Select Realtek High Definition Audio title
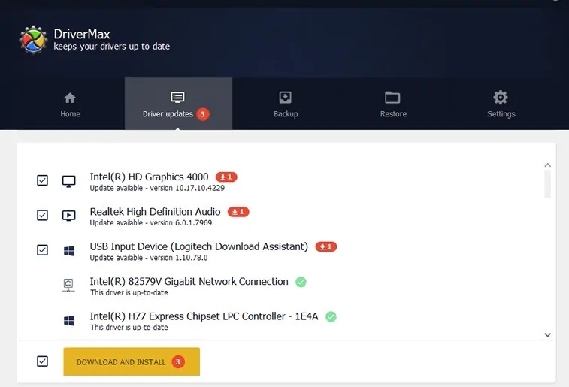569x387 pixels. coord(156,212)
